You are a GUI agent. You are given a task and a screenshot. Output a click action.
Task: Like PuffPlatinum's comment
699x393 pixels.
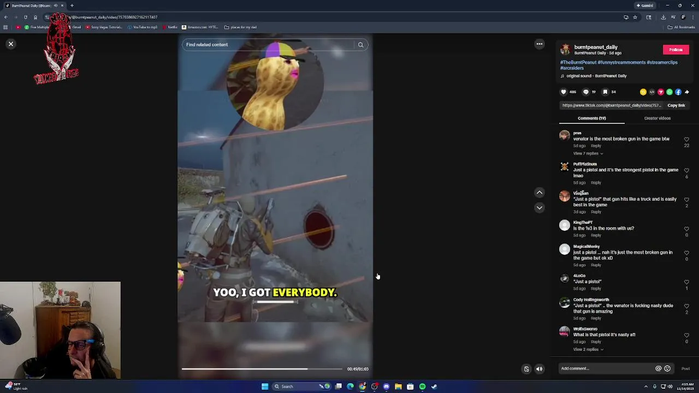(x=686, y=171)
